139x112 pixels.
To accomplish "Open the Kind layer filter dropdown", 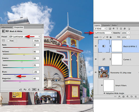I will pyautogui.click(x=100, y=29).
